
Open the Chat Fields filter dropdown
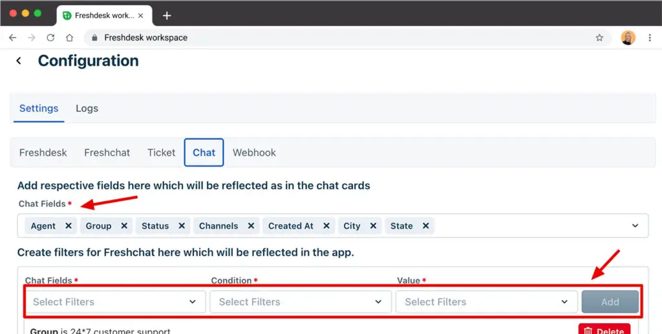tap(115, 302)
